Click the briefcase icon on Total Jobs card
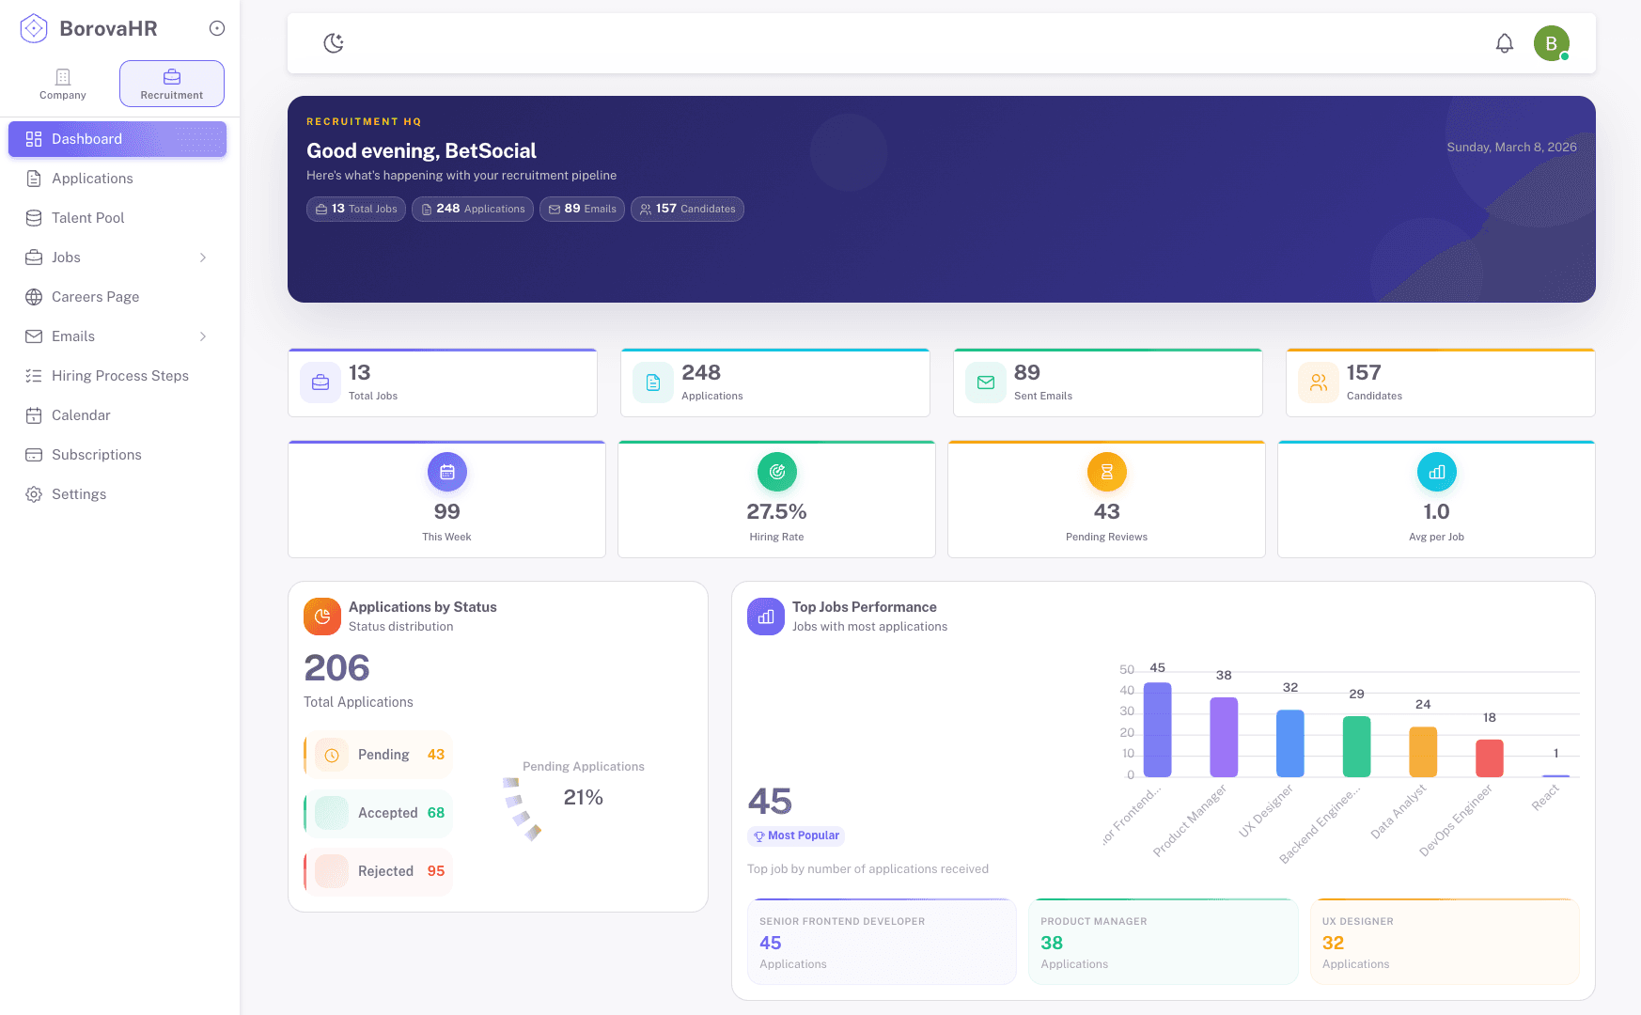This screenshot has height=1015, width=1641. [320, 383]
